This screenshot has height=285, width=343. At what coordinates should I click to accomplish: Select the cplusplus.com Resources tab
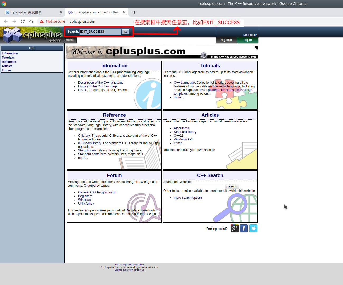(97, 12)
